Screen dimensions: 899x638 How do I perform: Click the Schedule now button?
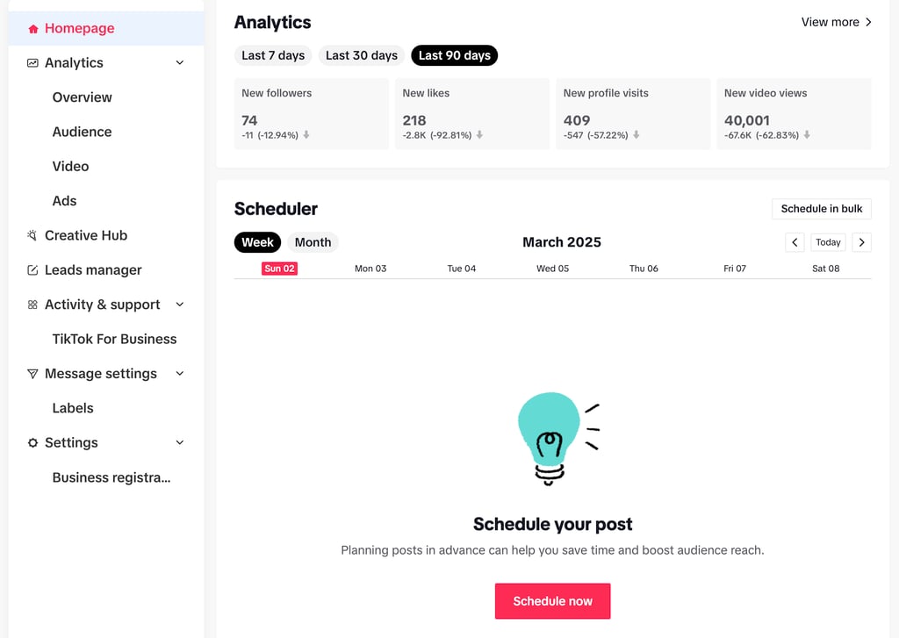pyautogui.click(x=552, y=601)
